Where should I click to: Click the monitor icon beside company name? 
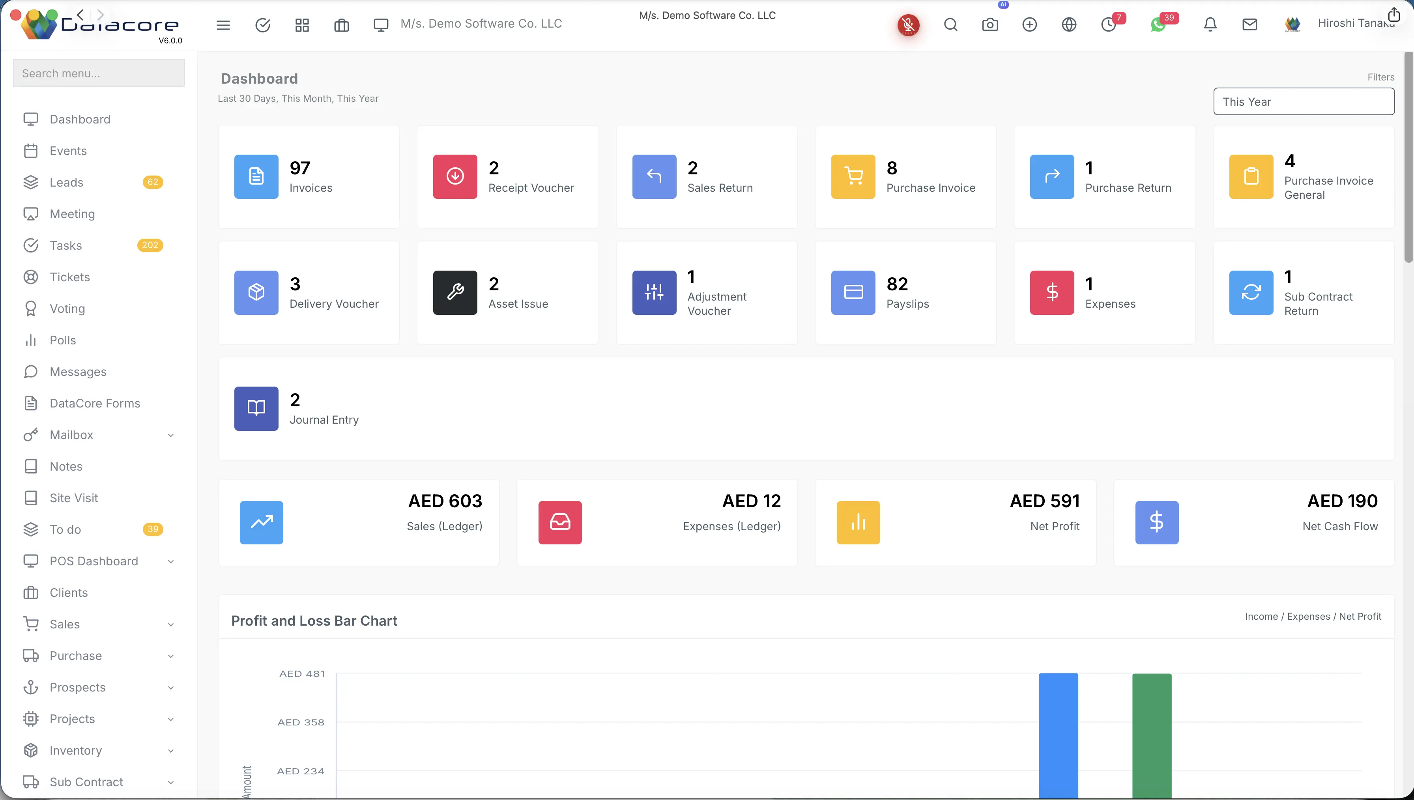[381, 25]
